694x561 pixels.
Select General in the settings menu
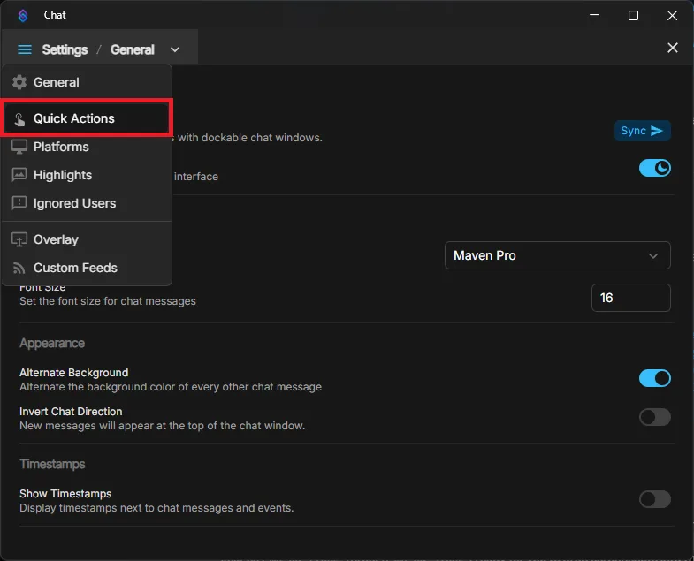(87, 82)
